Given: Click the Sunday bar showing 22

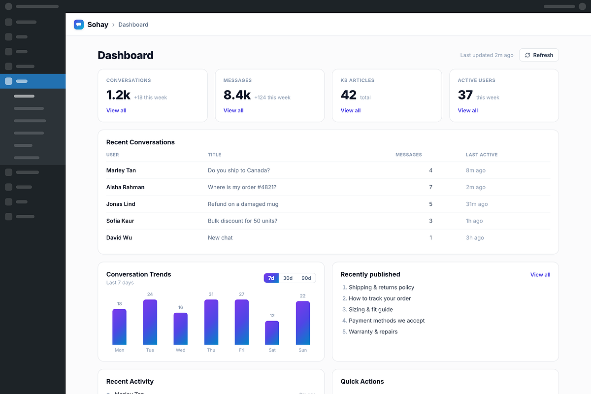Looking at the screenshot, I should [303, 323].
